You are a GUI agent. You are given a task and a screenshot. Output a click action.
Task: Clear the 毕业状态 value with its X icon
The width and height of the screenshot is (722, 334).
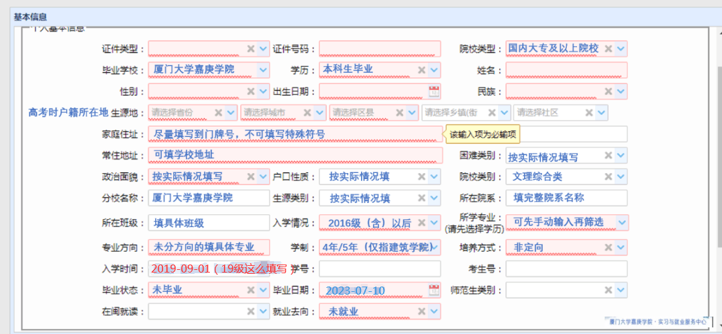[251, 290]
